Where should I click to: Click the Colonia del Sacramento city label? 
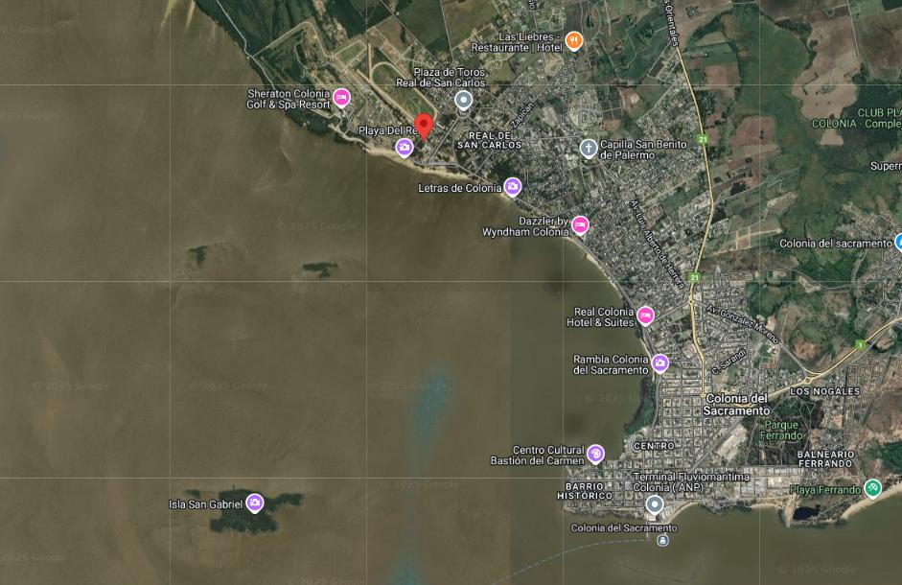(736, 404)
